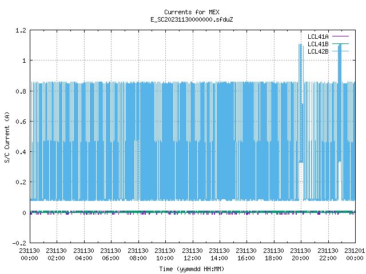Click the x-axis tick label 231130 06:00

(110, 255)
